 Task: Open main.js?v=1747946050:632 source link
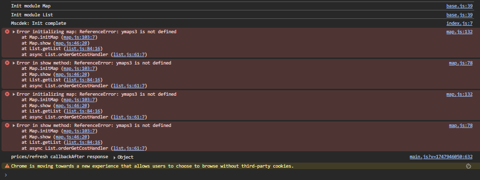(441, 157)
